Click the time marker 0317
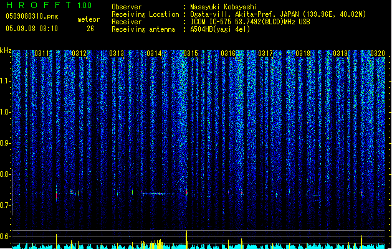The width and height of the screenshot is (392, 249). 265,54
